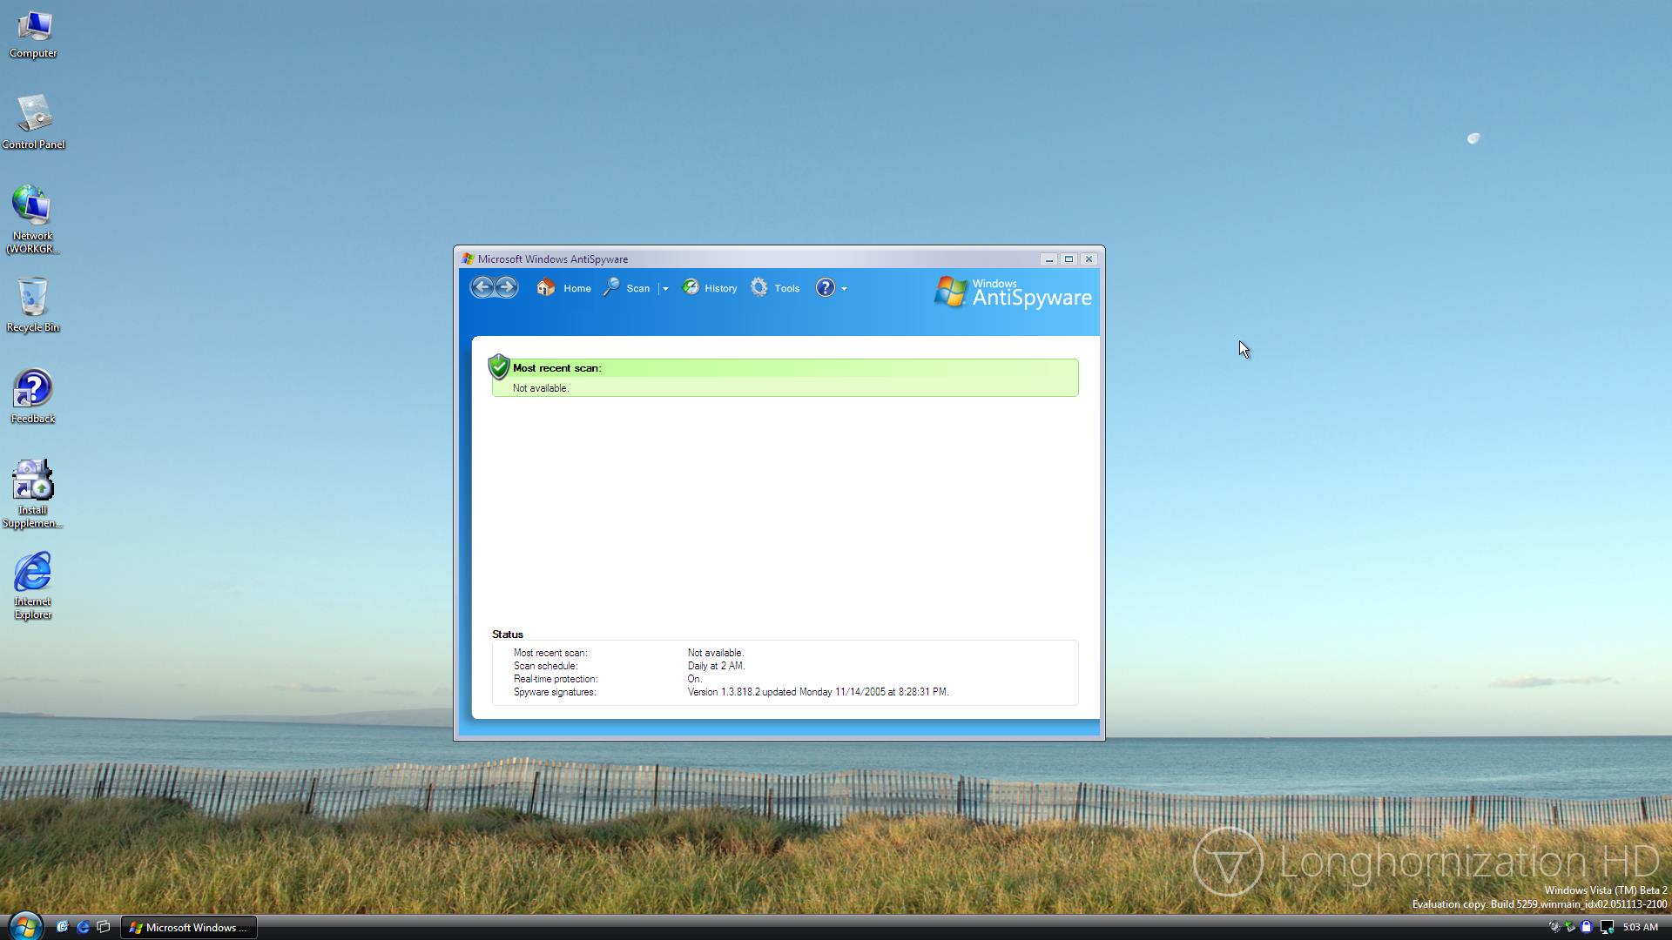
Task: Click the green shield status icon
Action: click(x=499, y=366)
